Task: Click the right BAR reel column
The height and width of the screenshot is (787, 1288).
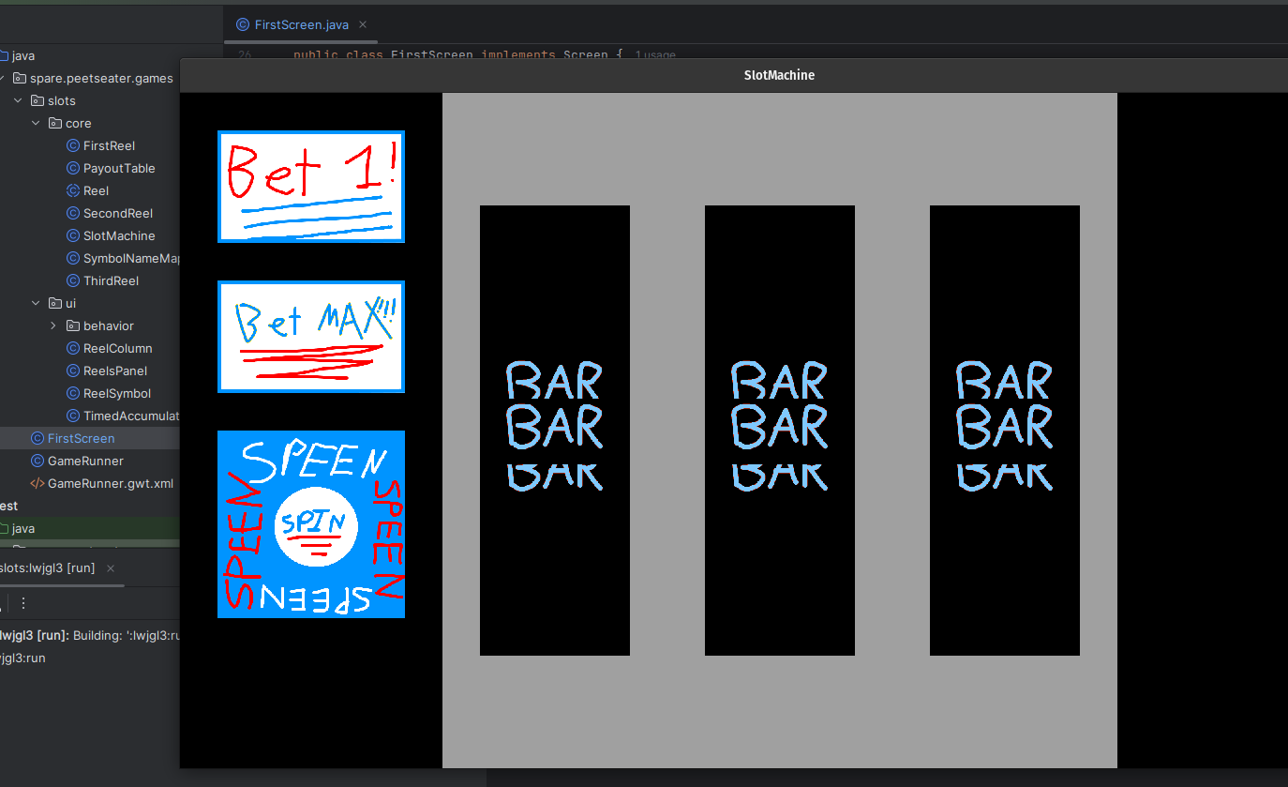Action: point(1004,430)
